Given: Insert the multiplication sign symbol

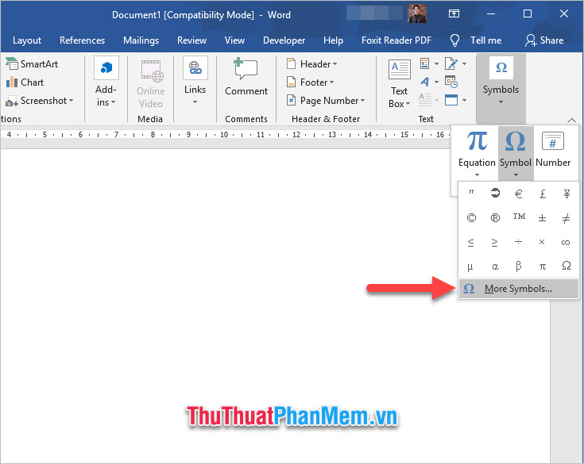Looking at the screenshot, I should [x=542, y=242].
